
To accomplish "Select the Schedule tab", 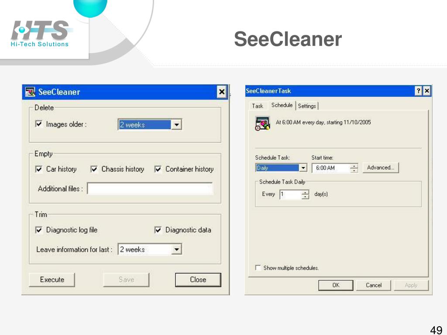I will tap(282, 105).
